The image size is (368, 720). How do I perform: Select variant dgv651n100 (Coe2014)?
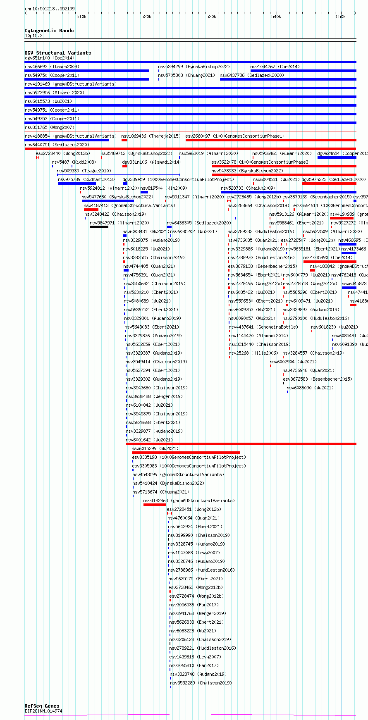[x=50, y=58]
